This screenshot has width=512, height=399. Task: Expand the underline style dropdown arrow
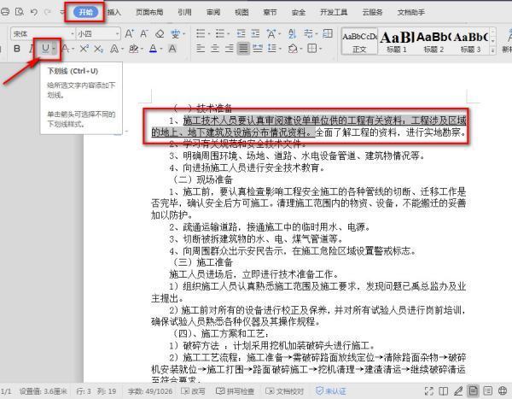pyautogui.click(x=55, y=50)
